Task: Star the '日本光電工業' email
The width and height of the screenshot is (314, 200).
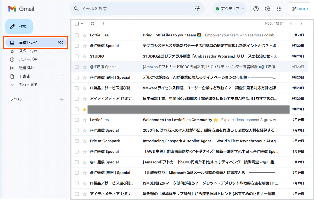Action: click(85, 99)
